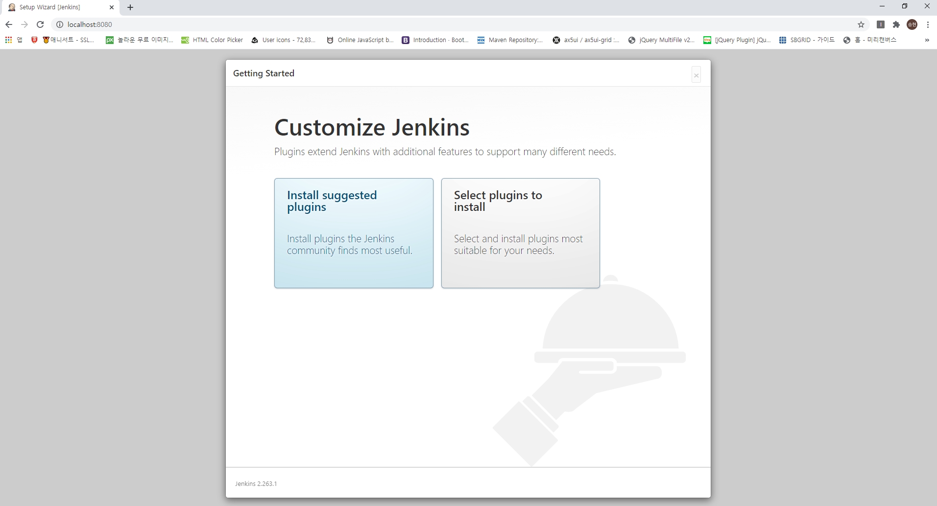Image resolution: width=937 pixels, height=506 pixels.
Task: Open HTML Color Picker bookmark
Action: click(x=212, y=40)
